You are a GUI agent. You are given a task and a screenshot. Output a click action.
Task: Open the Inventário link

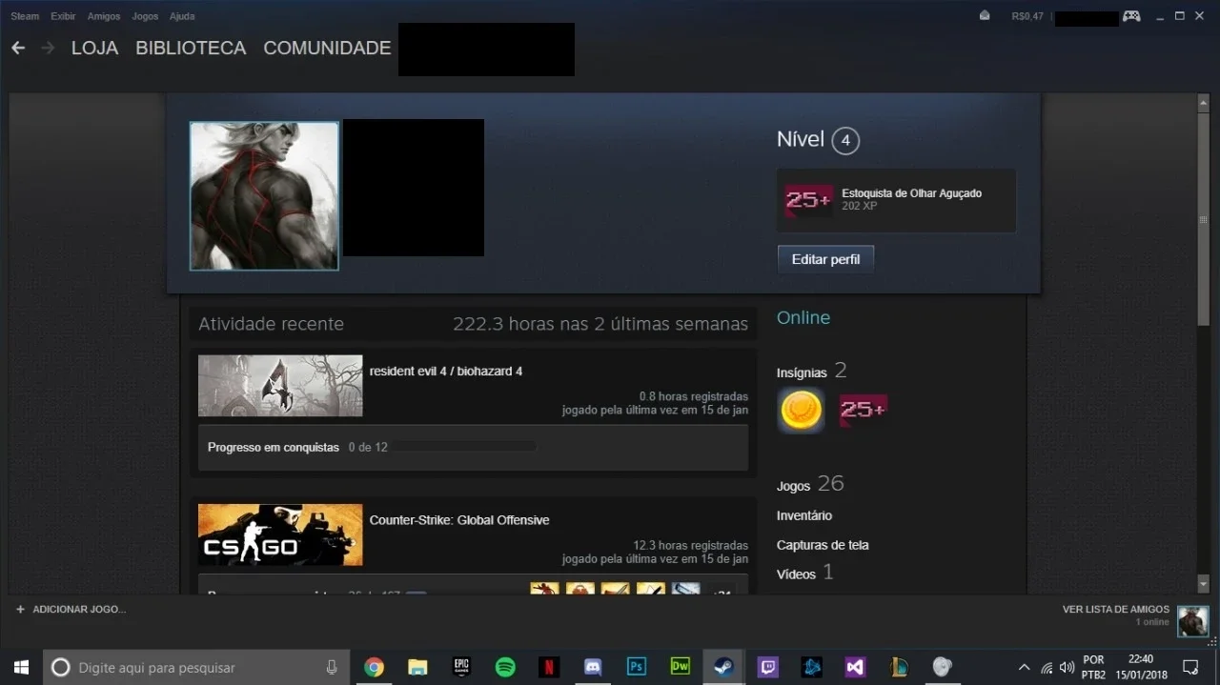804,515
